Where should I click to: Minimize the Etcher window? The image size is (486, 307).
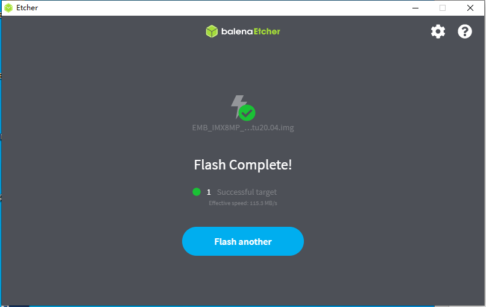415,8
